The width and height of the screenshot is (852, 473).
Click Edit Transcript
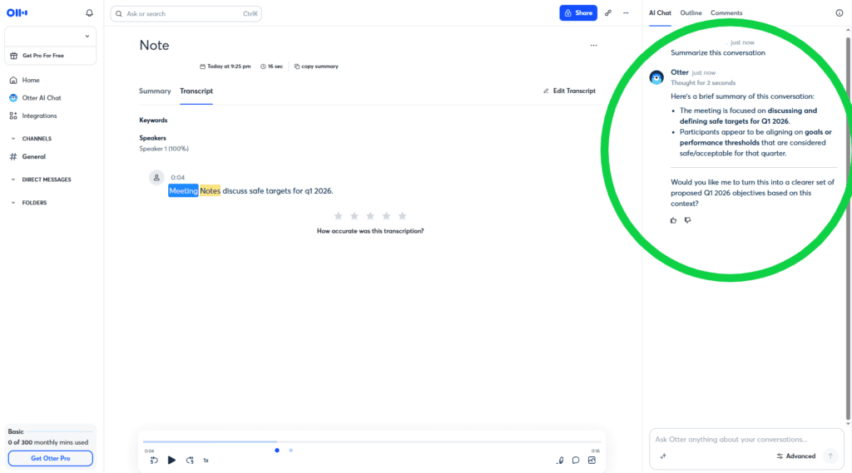point(569,91)
